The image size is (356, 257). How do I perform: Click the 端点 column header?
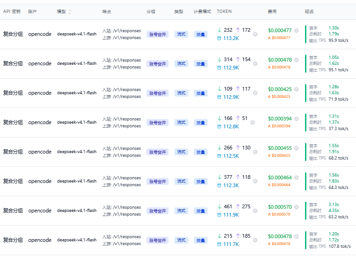(x=107, y=11)
